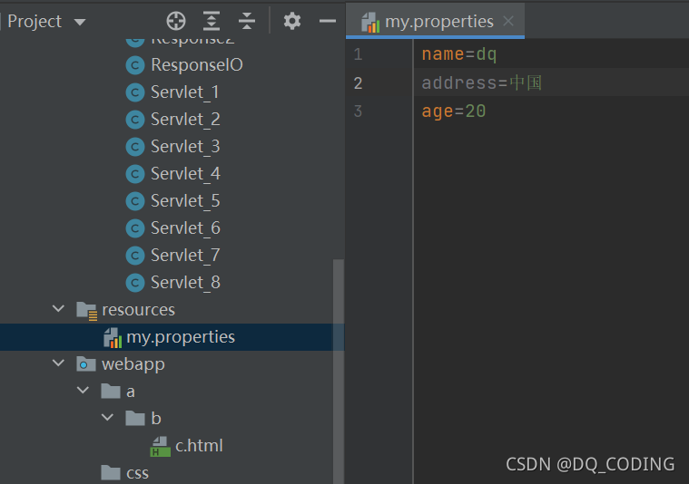Select Servlet_7 class in tree
This screenshot has width=689, height=484.
[185, 256]
